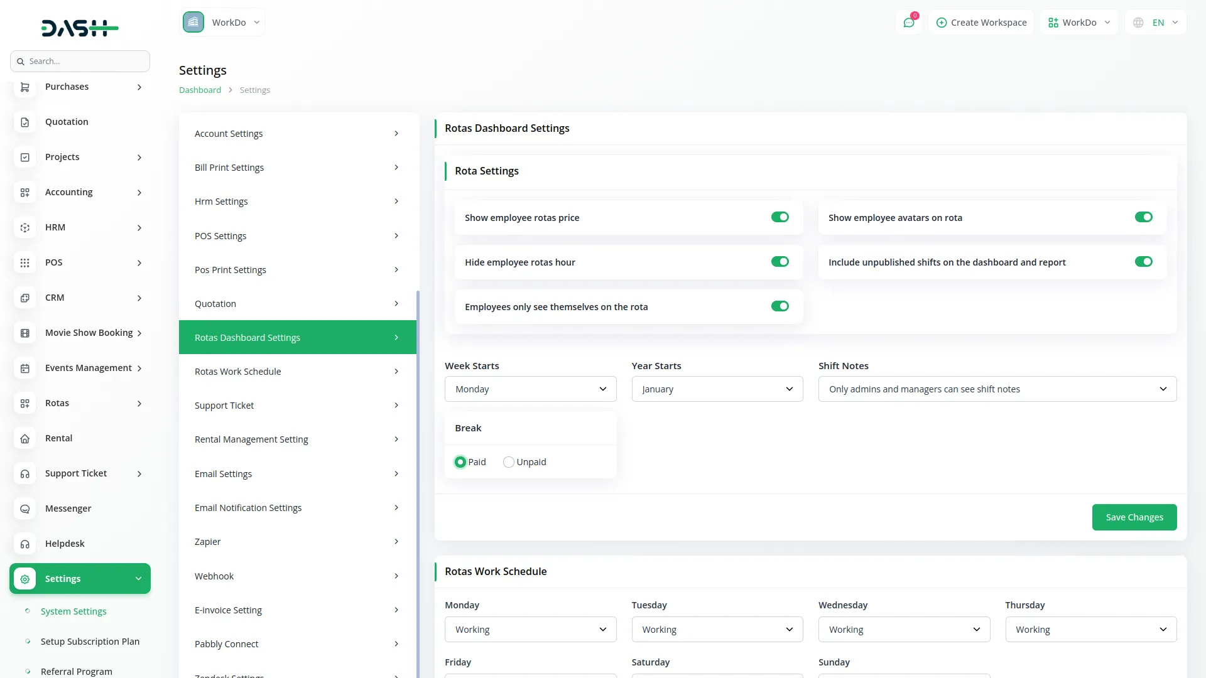
Task: Click the Dashboard breadcrumb link
Action: [200, 90]
